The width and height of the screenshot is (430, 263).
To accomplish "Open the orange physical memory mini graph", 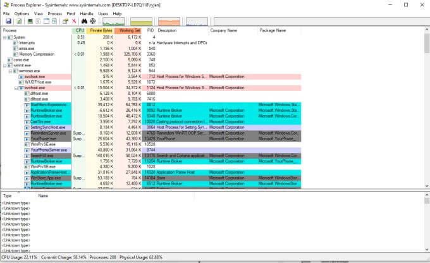I will pyautogui.click(x=169, y=21).
